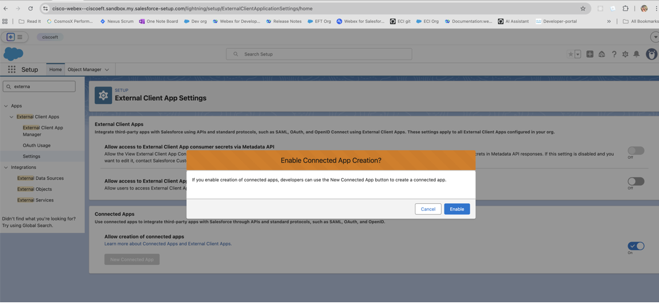Screen dimensions: 659x304
Task: Click the Salesforce favorites star
Action: (x=571, y=54)
